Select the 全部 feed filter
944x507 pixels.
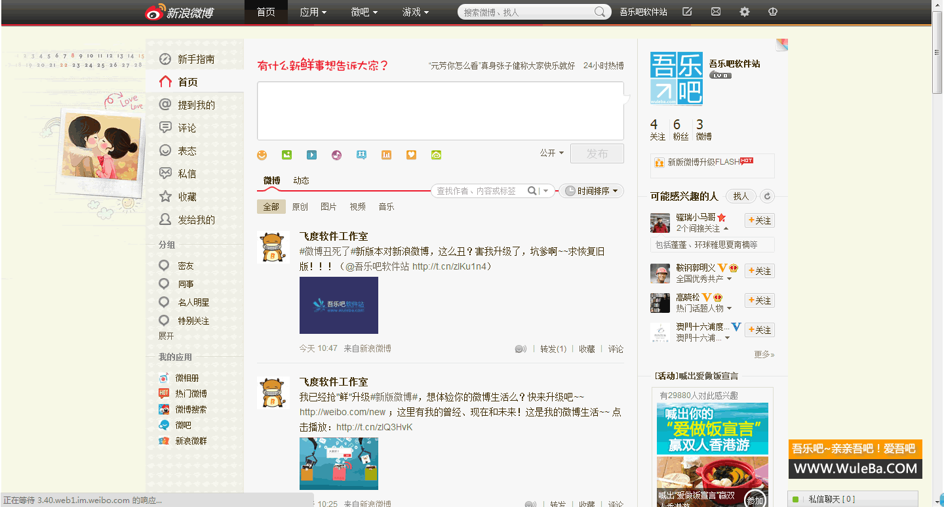271,207
